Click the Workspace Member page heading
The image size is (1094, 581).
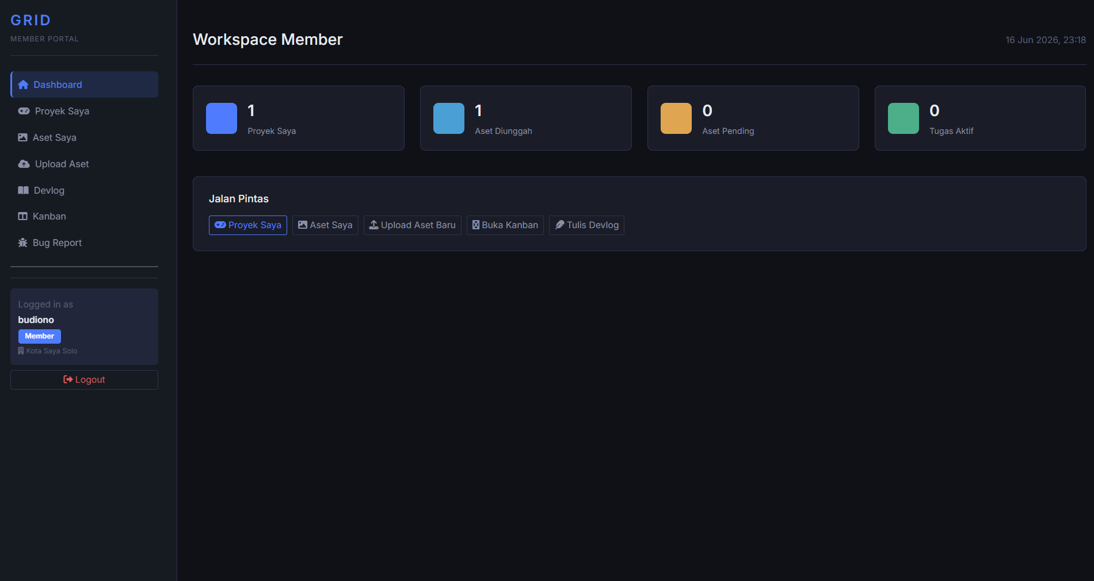point(268,39)
